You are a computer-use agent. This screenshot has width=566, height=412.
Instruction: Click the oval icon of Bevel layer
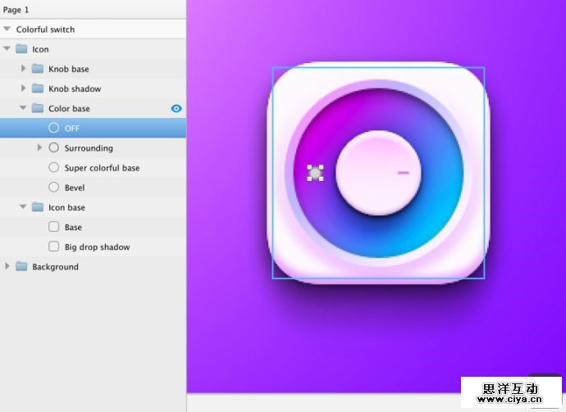pyautogui.click(x=54, y=188)
